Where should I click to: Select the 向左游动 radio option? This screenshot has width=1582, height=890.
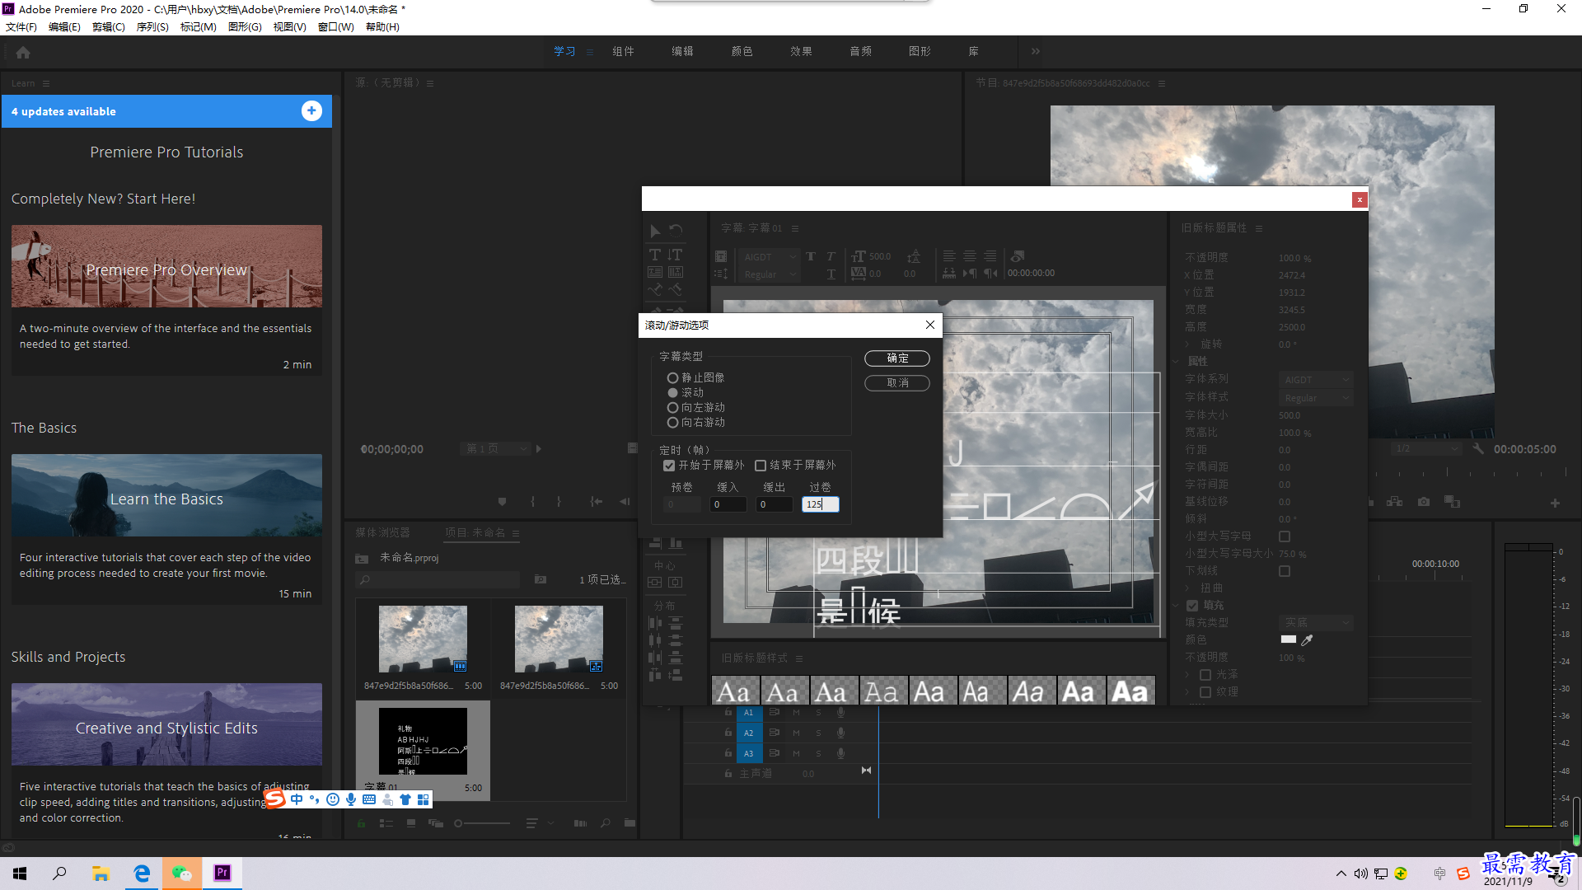coord(672,407)
